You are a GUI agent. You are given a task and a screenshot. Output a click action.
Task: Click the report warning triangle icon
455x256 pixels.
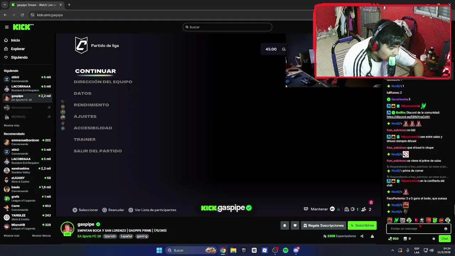click(372, 236)
